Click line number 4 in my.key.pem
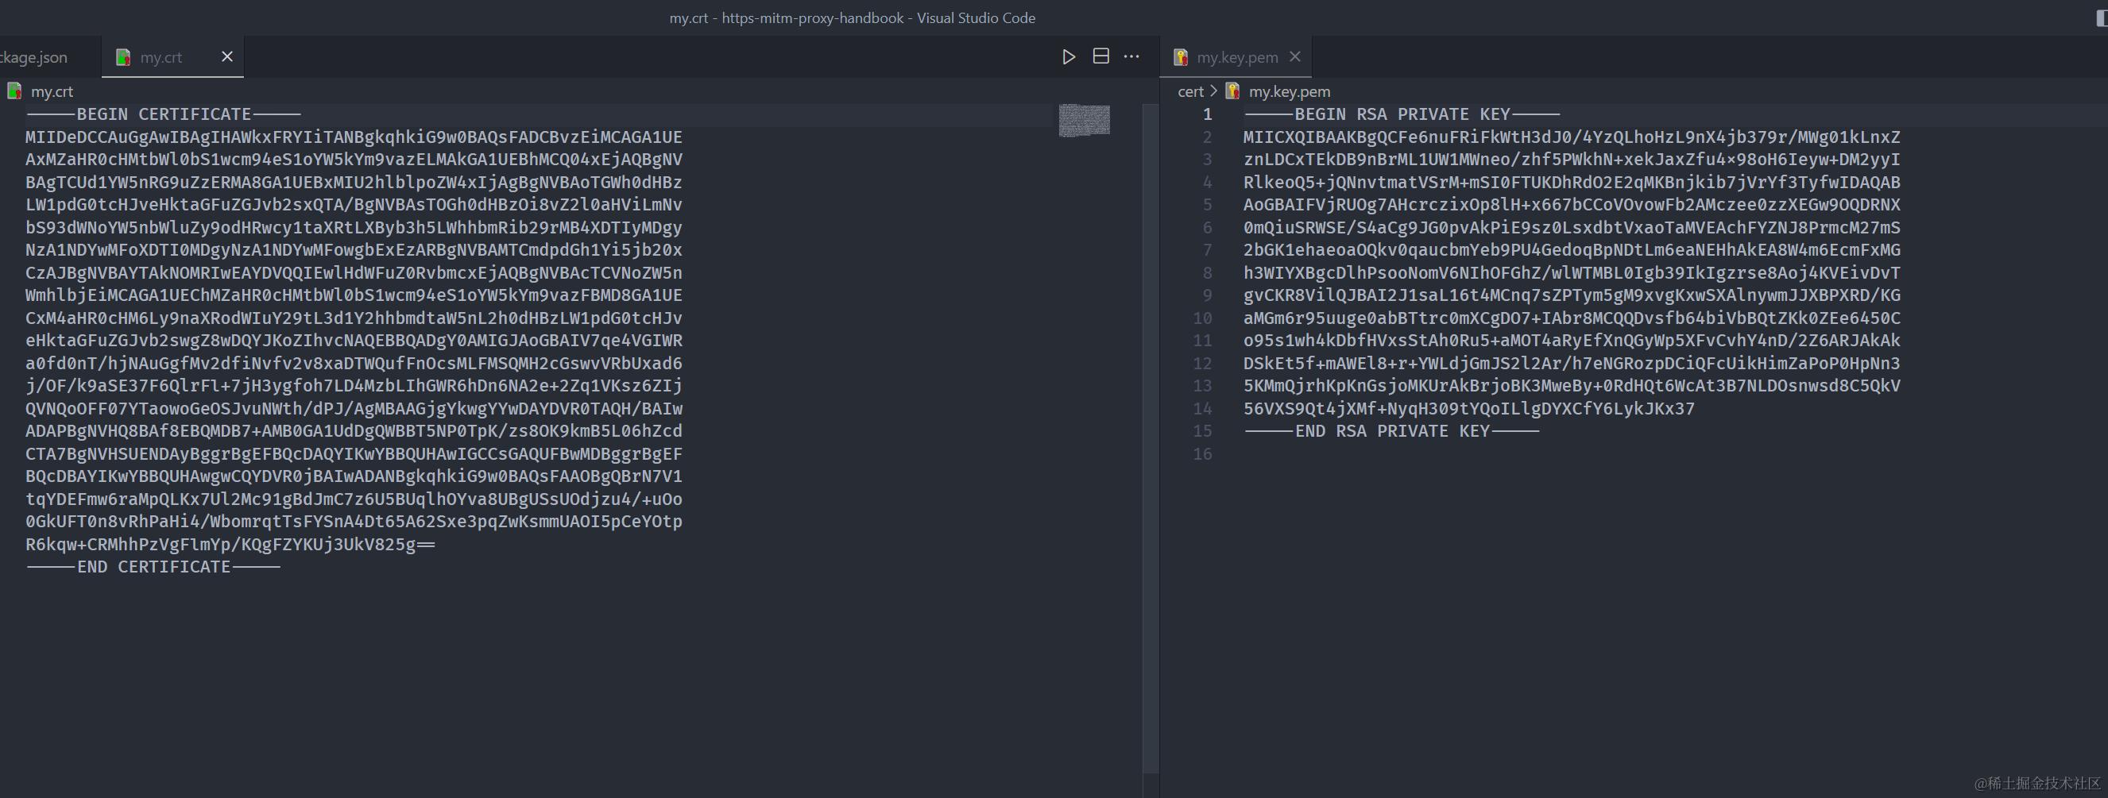 point(1207,183)
